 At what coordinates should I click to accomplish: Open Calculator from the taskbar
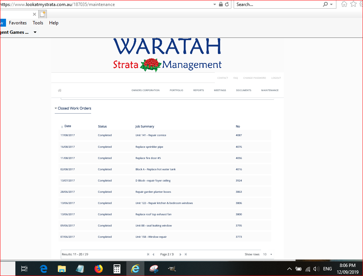pos(117,268)
